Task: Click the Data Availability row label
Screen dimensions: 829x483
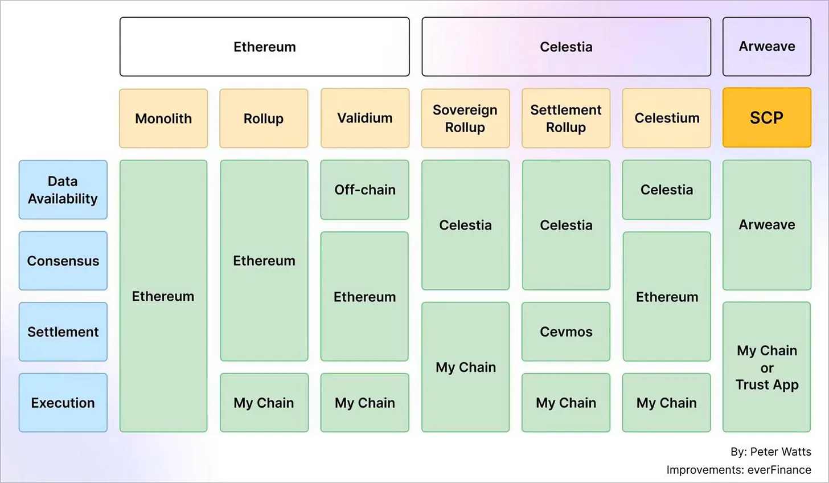Action: [x=63, y=190]
